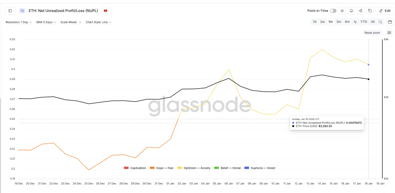
Task: Switch to the YTD time range
Action: (x=363, y=21)
